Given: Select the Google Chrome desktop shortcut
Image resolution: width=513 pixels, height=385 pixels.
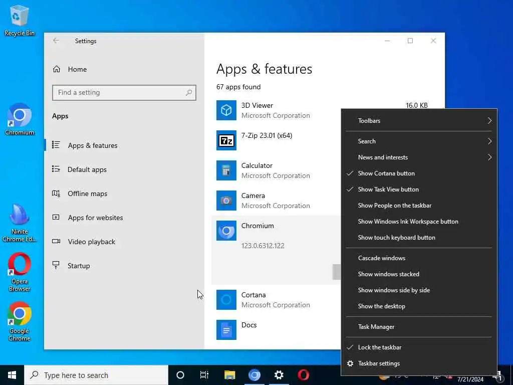Looking at the screenshot, I should [20, 321].
